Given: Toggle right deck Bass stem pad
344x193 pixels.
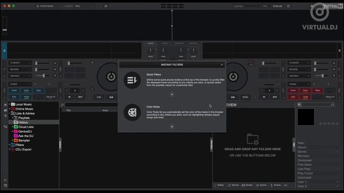Looking at the screenshot, I should (318, 91).
